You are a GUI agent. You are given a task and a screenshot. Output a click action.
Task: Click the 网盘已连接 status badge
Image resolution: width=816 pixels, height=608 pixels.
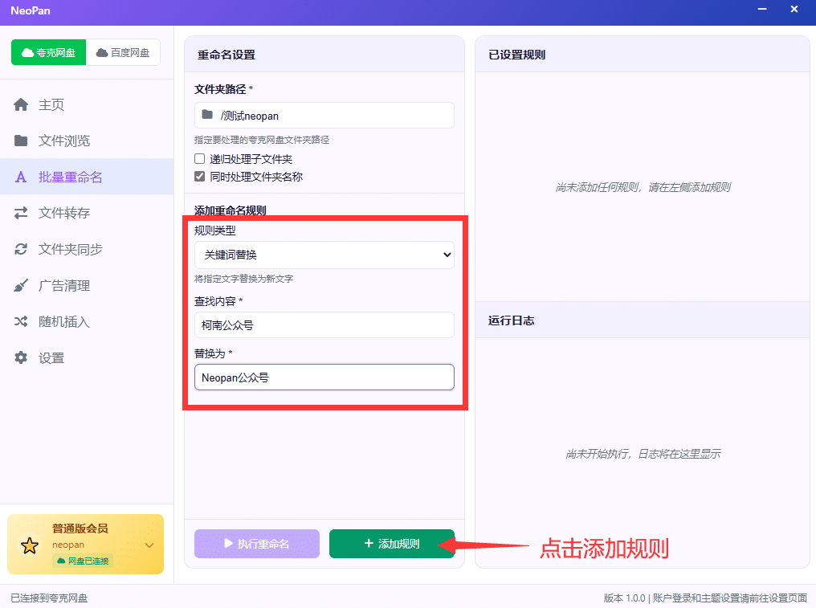click(x=83, y=561)
